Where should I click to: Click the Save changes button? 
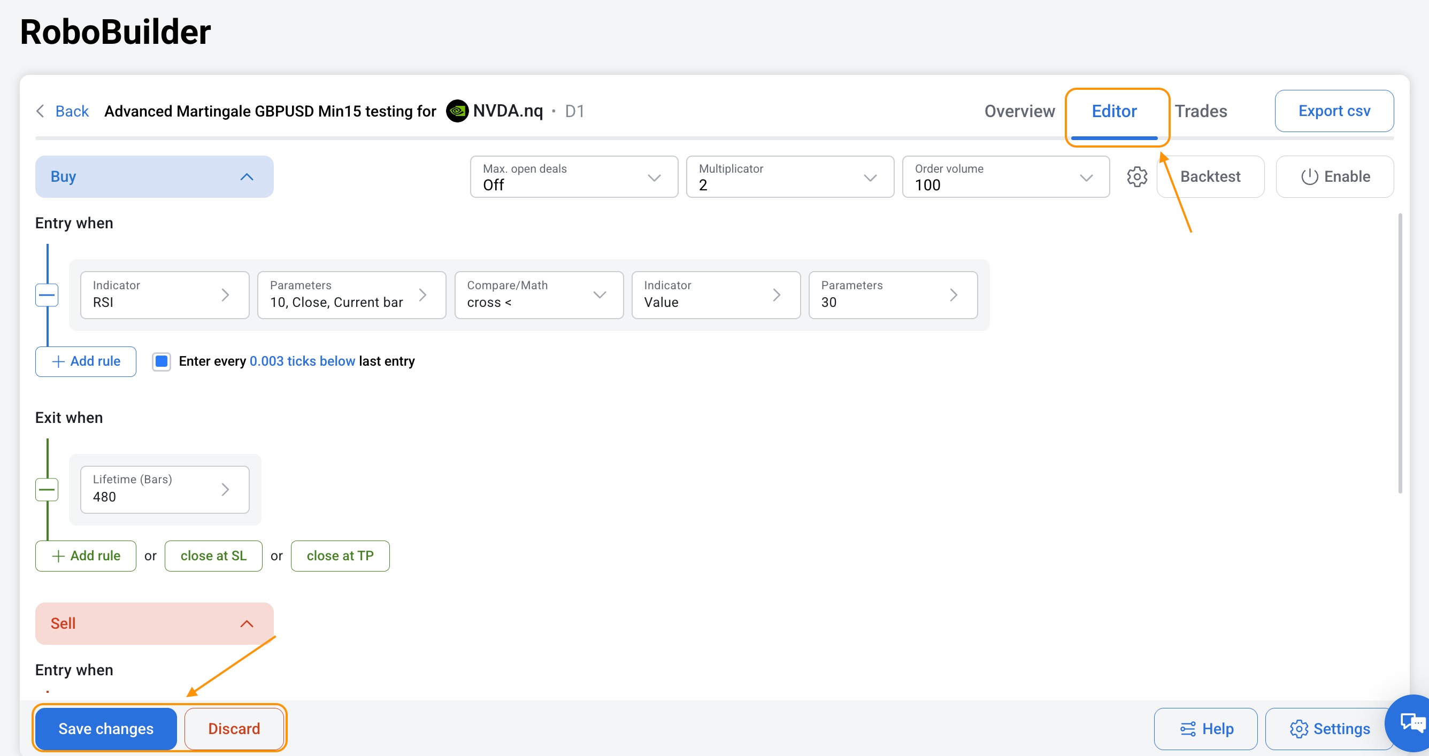click(106, 728)
